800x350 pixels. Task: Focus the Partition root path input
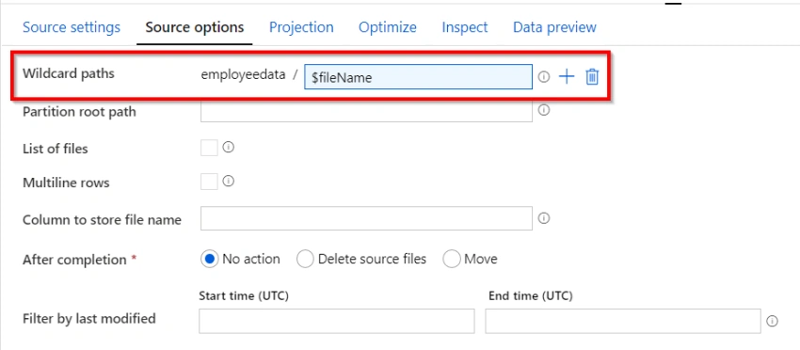pos(366,111)
